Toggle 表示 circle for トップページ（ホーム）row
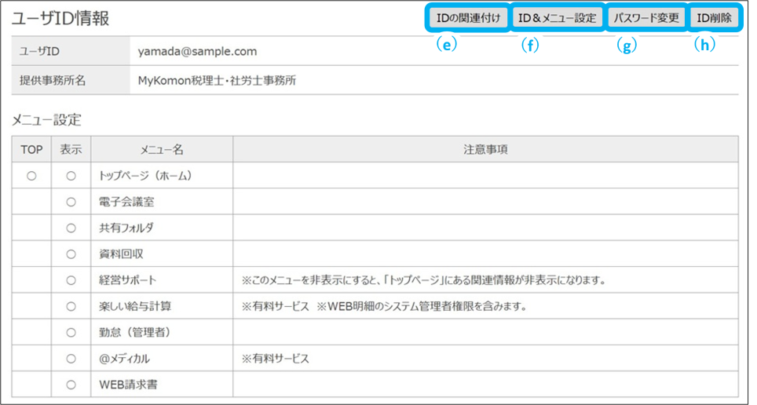Image resolution: width=757 pixels, height=405 pixels. coord(71,176)
